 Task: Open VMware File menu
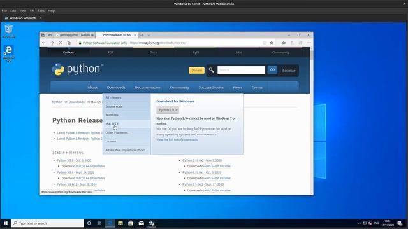coord(4,11)
